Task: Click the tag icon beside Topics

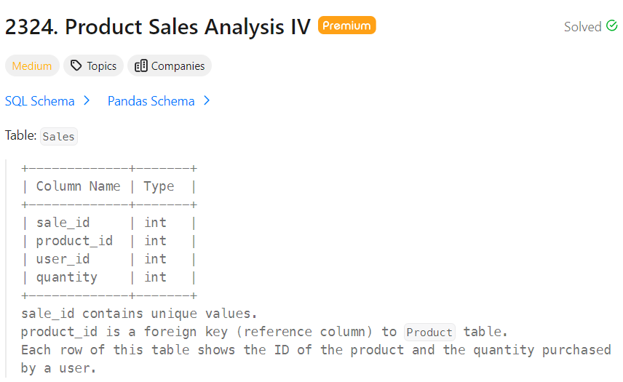Action: tap(76, 66)
